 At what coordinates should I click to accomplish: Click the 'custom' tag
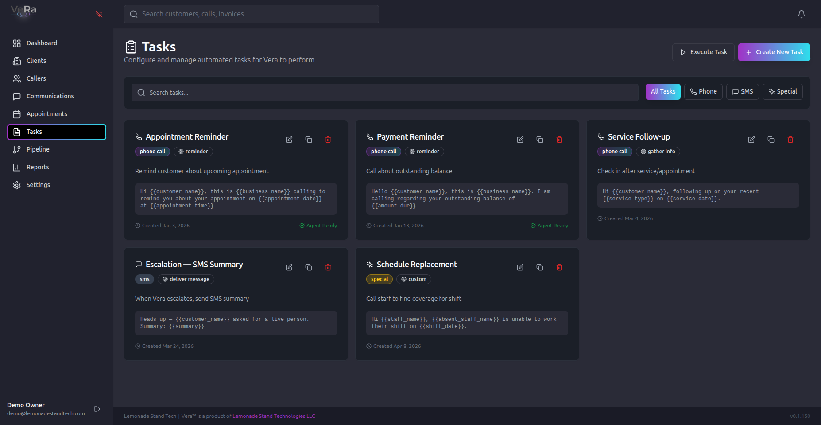[x=414, y=279]
